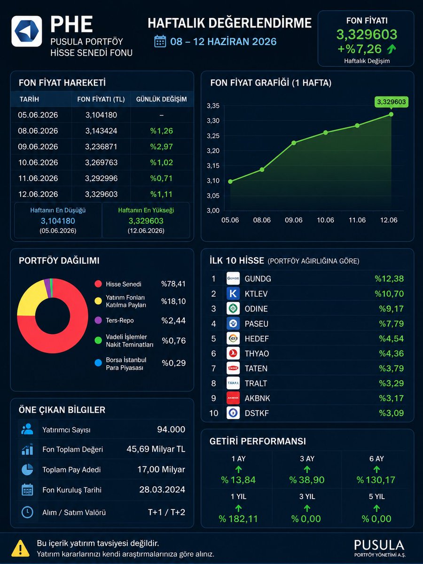Click the up arrow above 3 AY return
The width and height of the screenshot is (423, 564).
(307, 470)
